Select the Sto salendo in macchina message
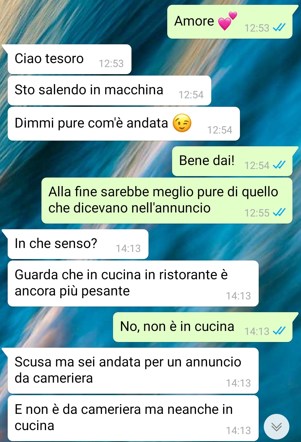This screenshot has width=301, height=442. (x=109, y=91)
